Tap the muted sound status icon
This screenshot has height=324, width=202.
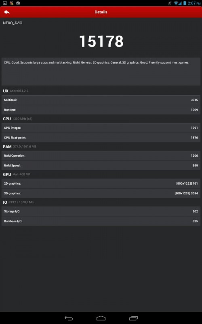(170, 3)
